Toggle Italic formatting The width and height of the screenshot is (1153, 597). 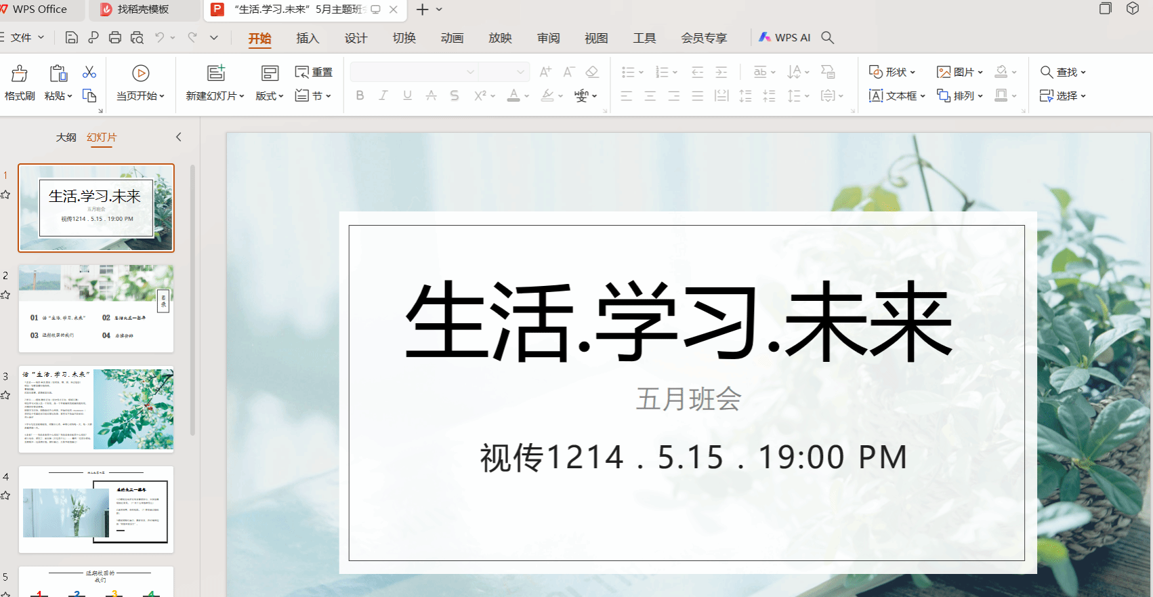point(383,96)
